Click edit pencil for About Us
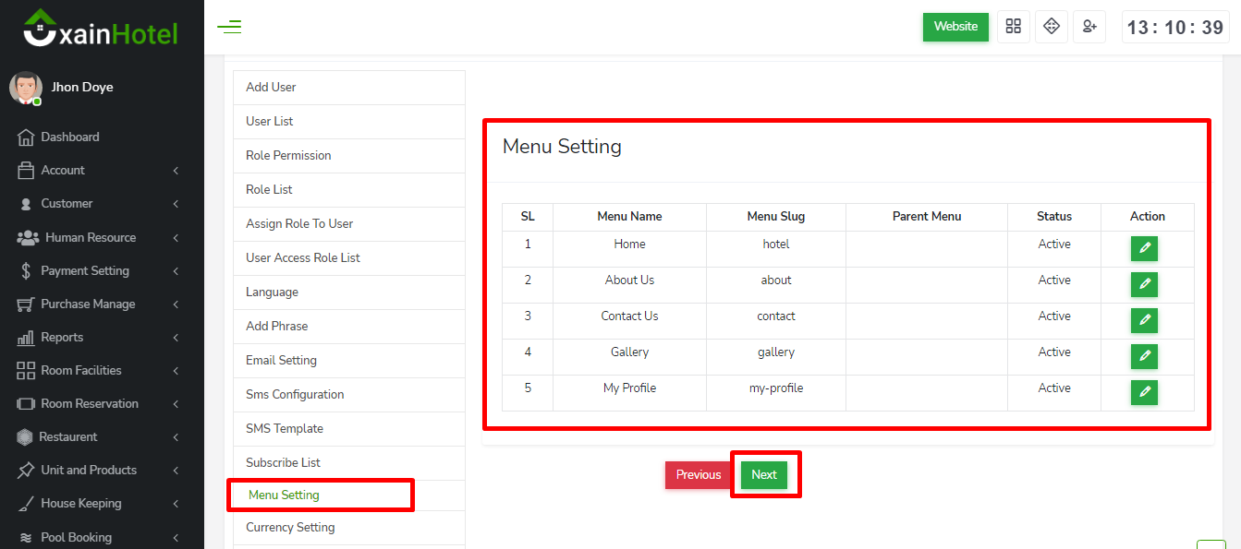Screen dimensions: 1241x549 pyautogui.click(x=1144, y=285)
